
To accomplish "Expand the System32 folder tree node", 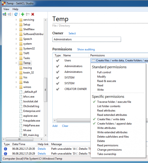I will (x=16, y=48).
